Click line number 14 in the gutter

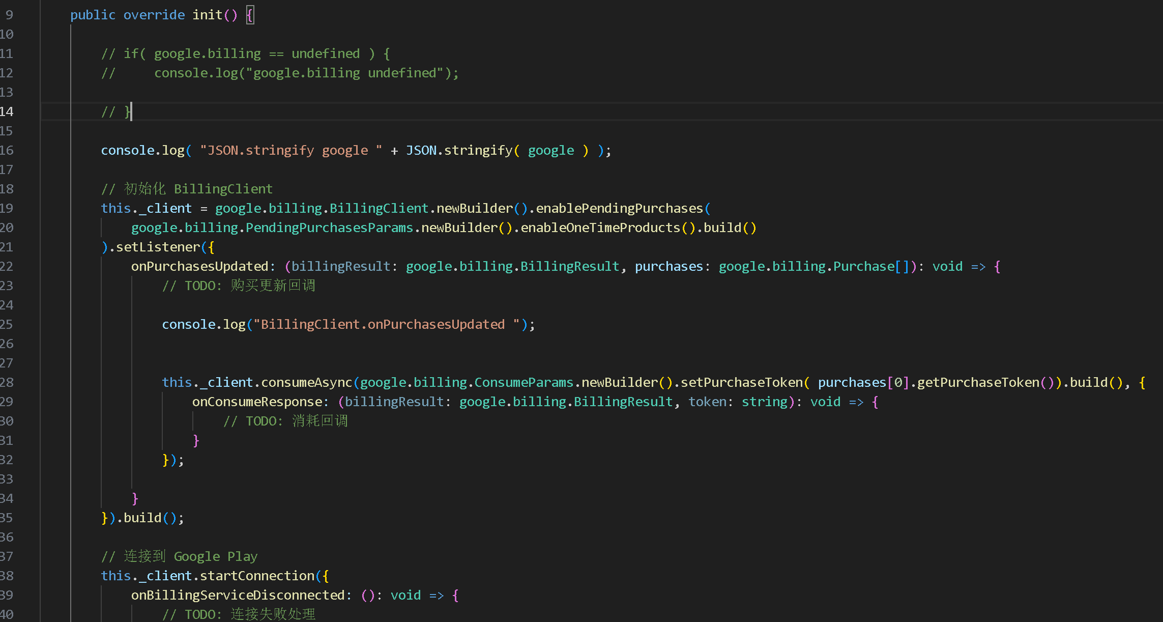(7, 111)
